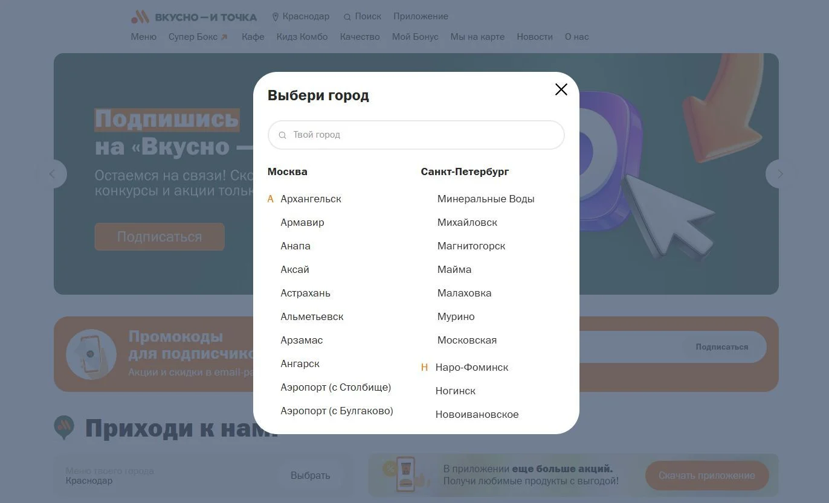Open the О нас navigation item
829x503 pixels.
click(x=576, y=37)
